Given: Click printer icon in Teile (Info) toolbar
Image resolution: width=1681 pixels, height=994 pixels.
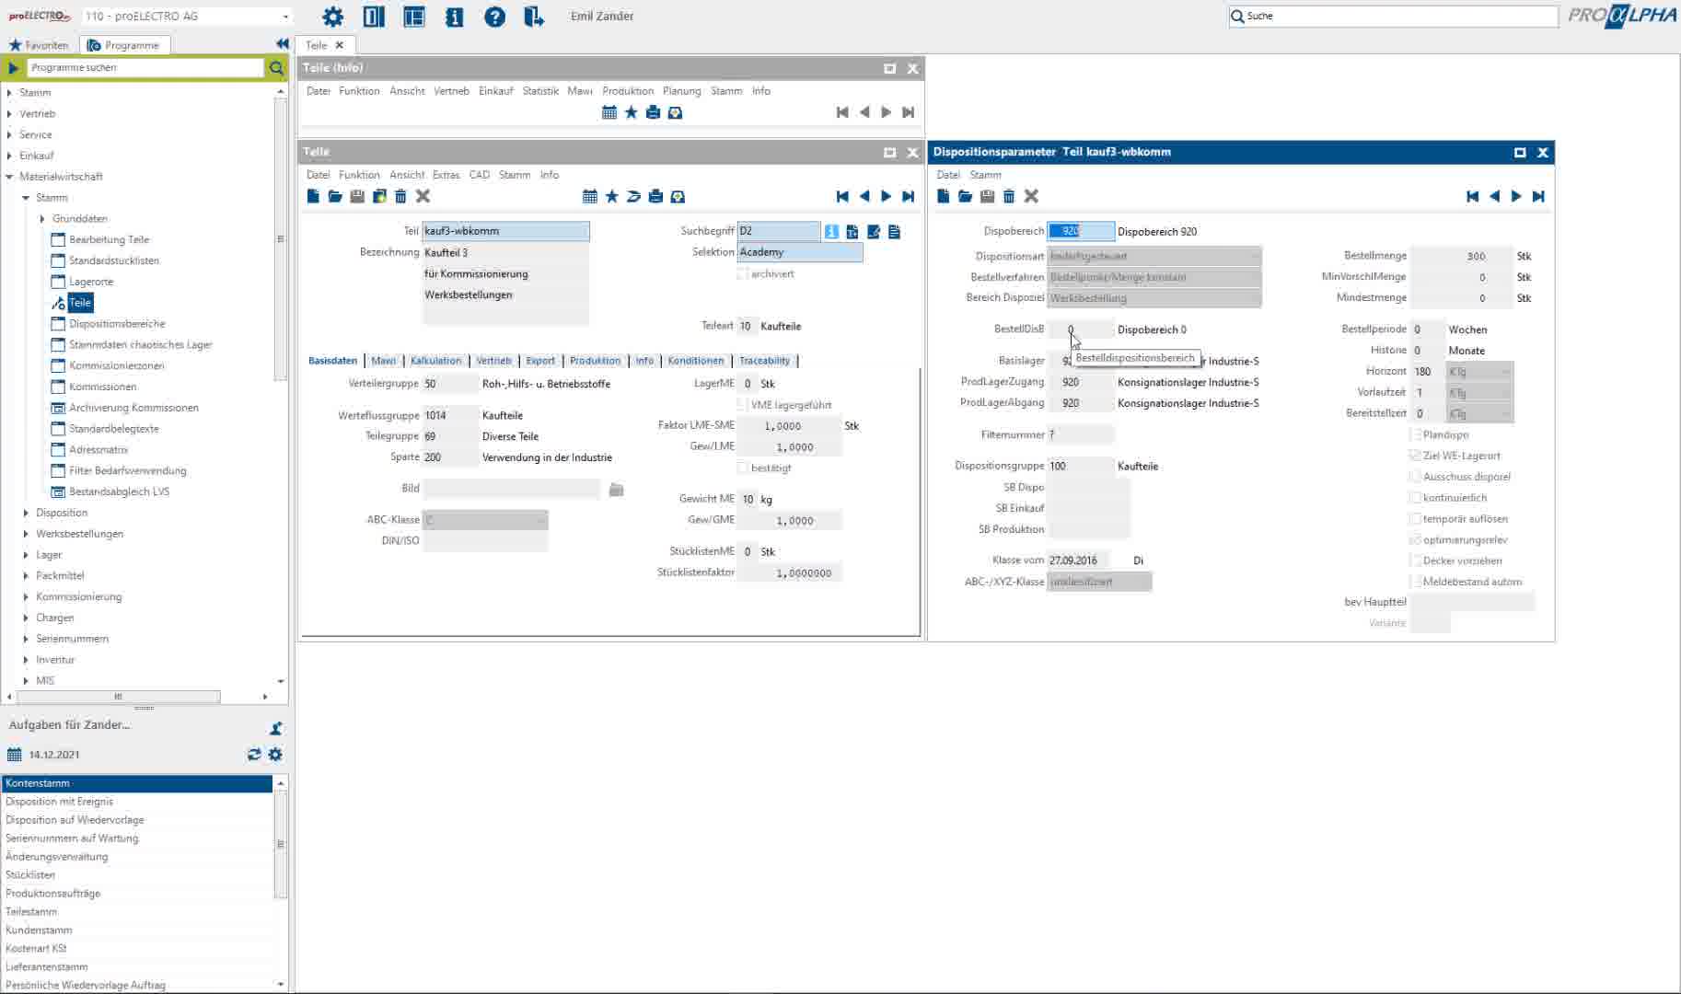Looking at the screenshot, I should pos(653,112).
